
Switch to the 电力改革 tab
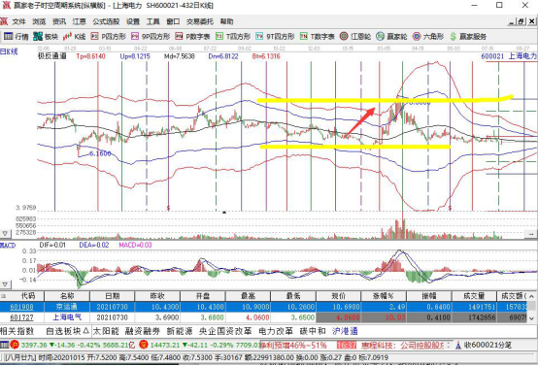coord(276,331)
